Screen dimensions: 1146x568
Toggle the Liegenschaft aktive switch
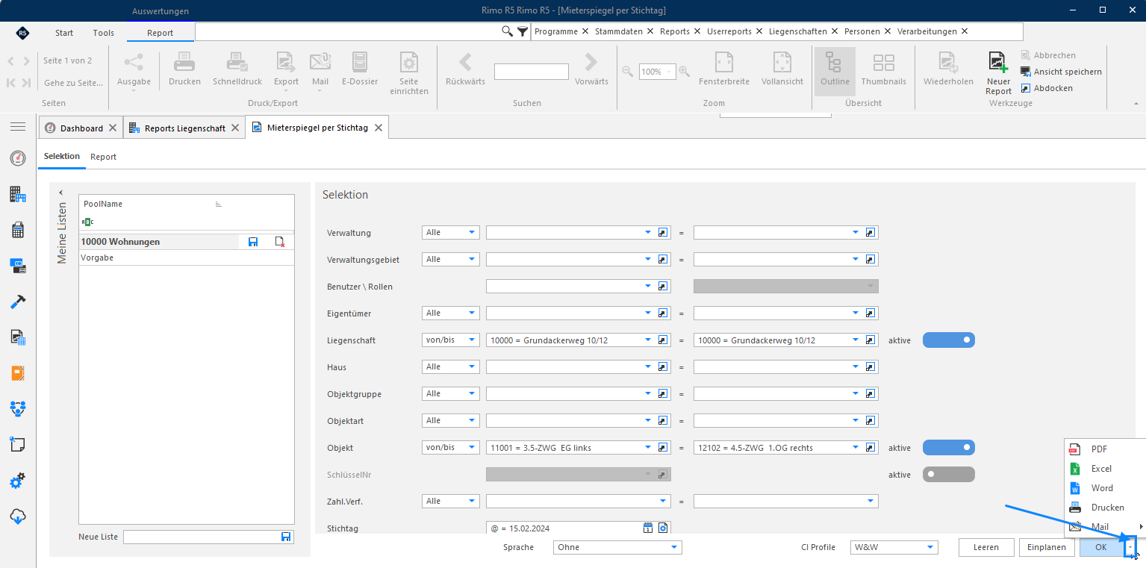[x=949, y=340]
